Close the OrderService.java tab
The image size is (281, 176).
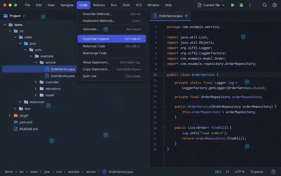pyautogui.click(x=186, y=16)
